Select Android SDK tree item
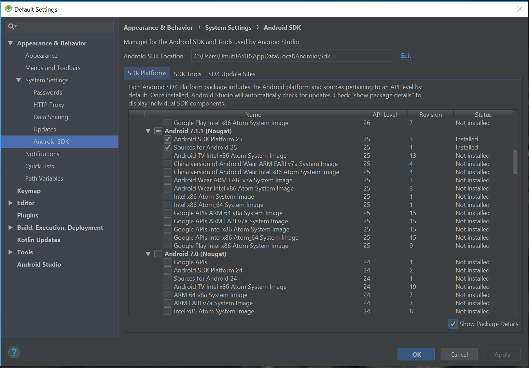 (x=59, y=142)
